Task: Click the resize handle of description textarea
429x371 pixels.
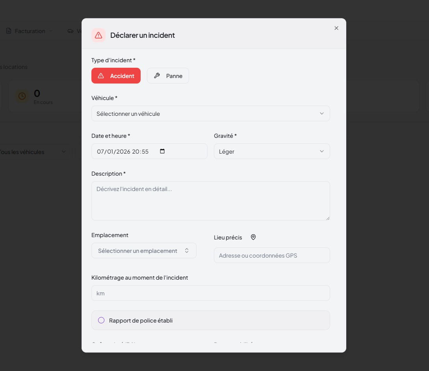Action: (328, 218)
